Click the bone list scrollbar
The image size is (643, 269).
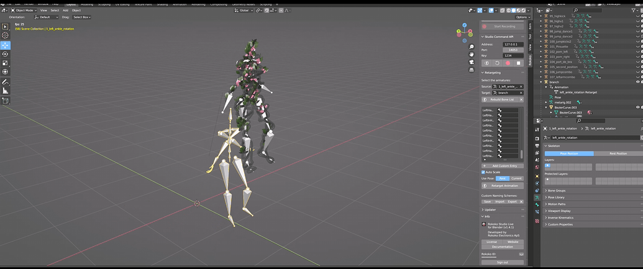(522, 154)
